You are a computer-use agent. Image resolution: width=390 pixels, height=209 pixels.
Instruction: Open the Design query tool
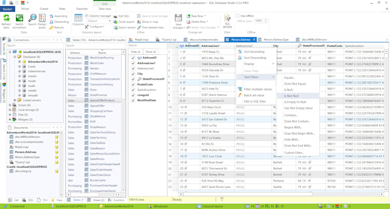[x=42, y=21]
